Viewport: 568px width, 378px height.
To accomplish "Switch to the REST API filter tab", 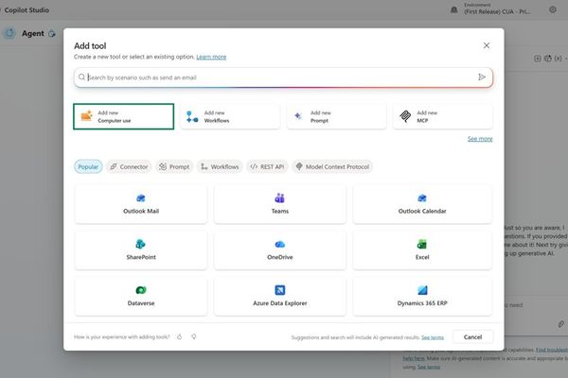I will coord(267,166).
